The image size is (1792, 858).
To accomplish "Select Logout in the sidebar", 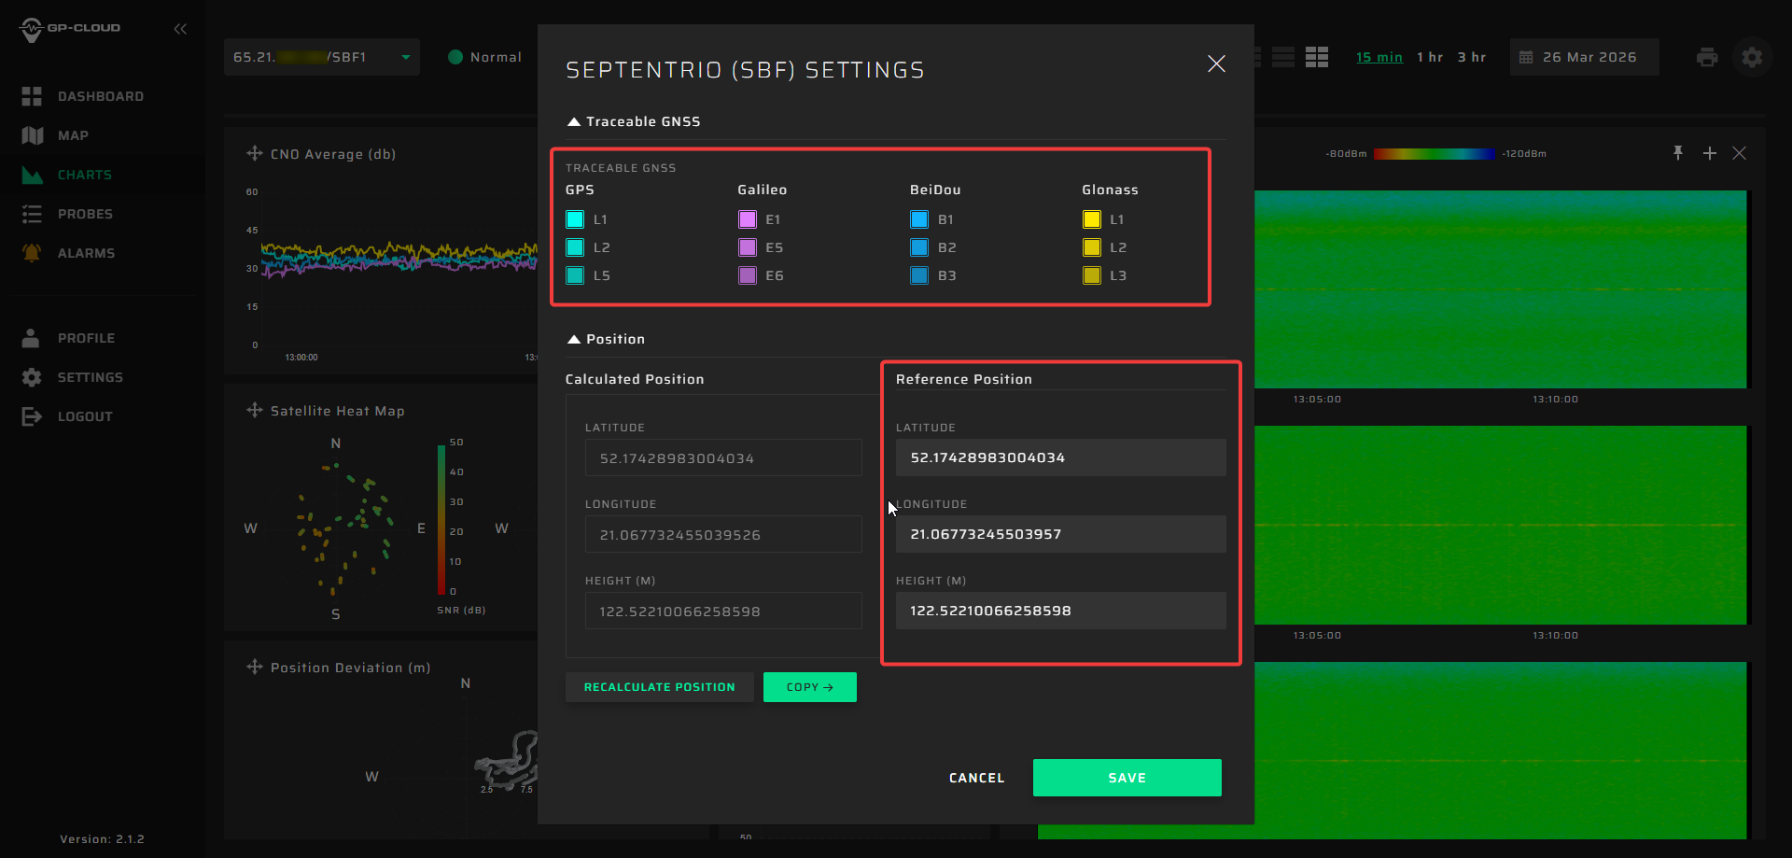I will (85, 416).
